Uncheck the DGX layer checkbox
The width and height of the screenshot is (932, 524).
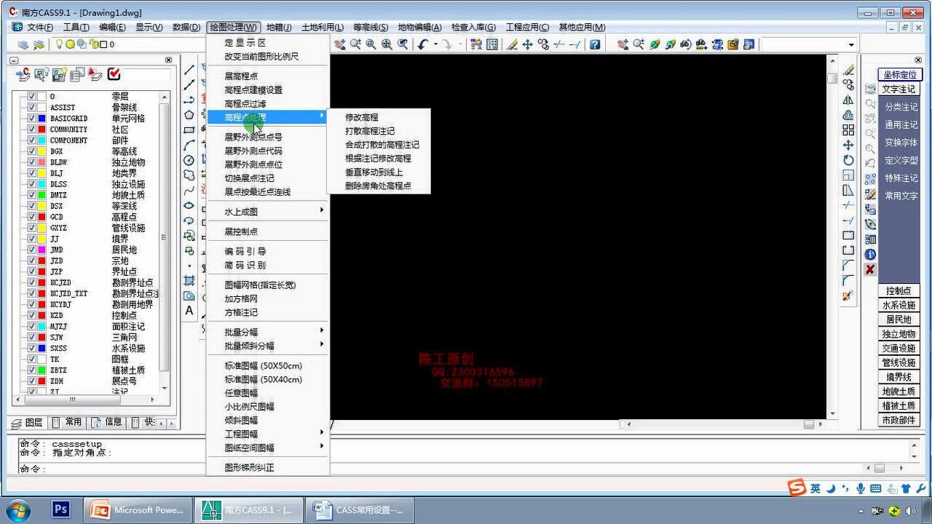pyautogui.click(x=31, y=151)
